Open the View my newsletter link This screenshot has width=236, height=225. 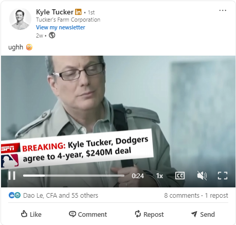(61, 27)
